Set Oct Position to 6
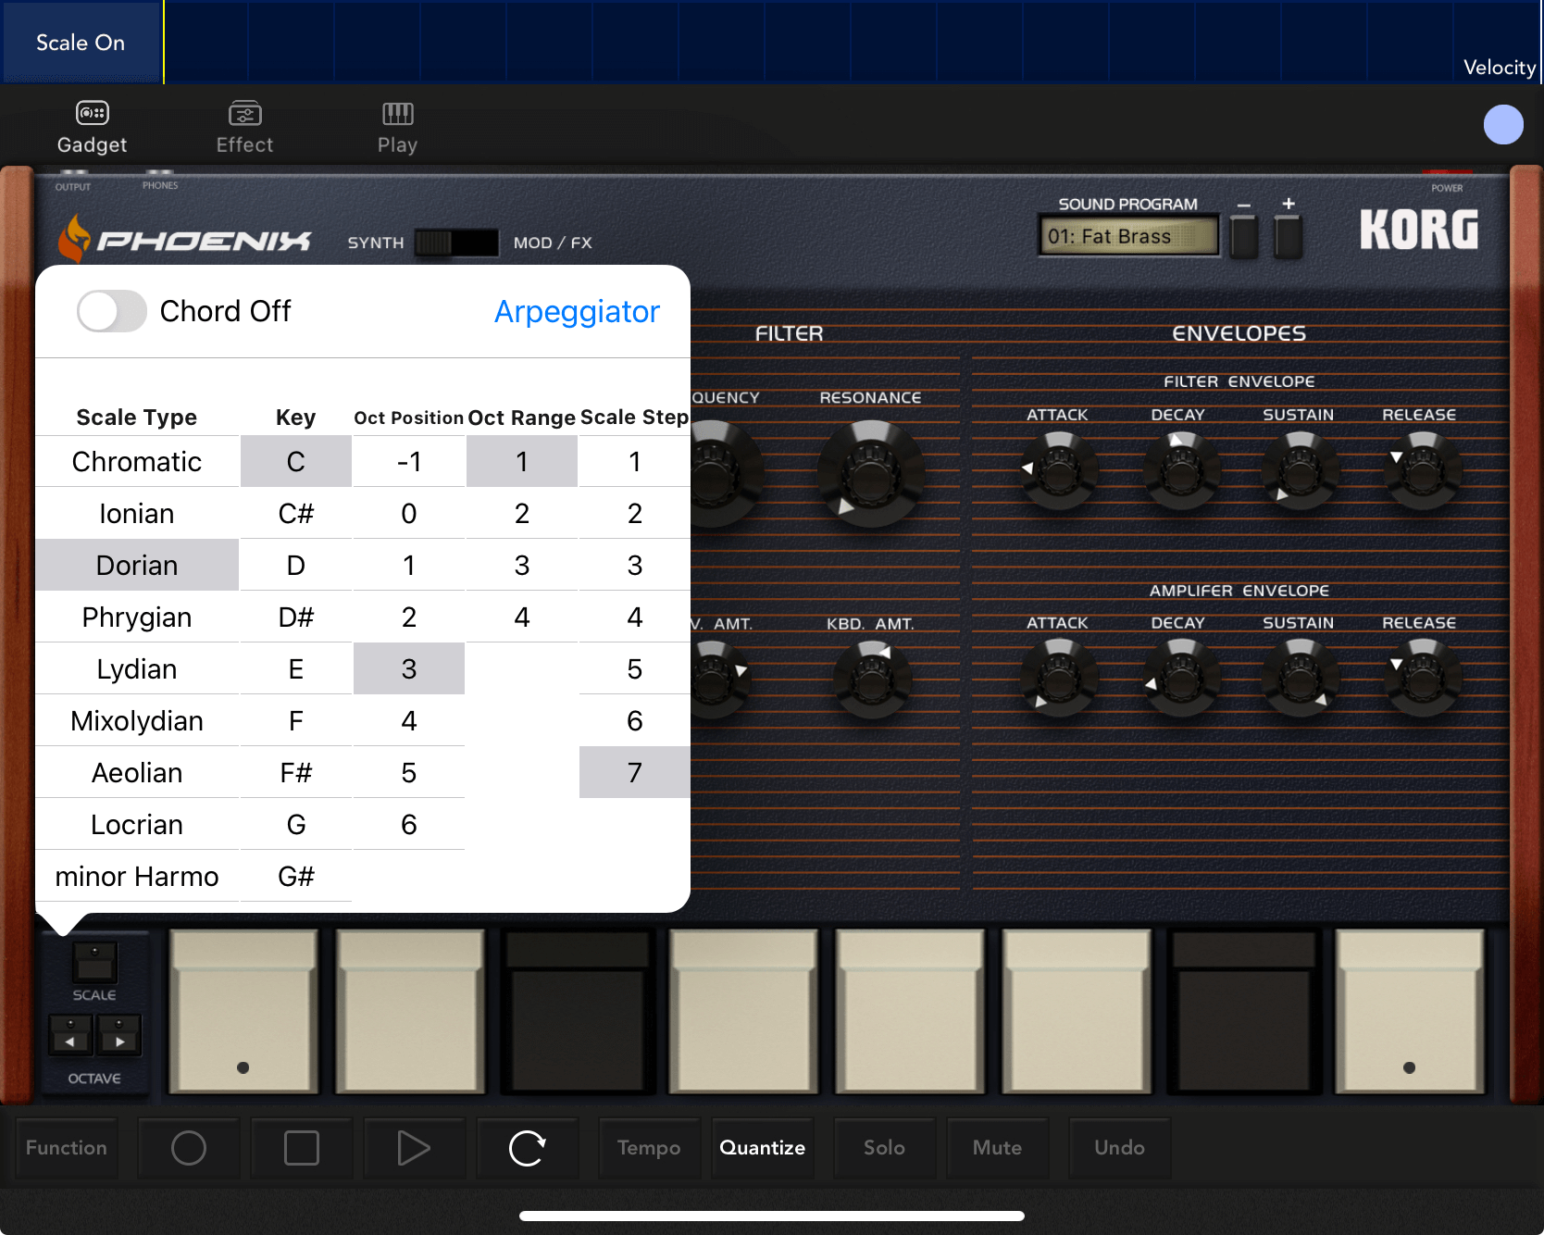 (409, 824)
